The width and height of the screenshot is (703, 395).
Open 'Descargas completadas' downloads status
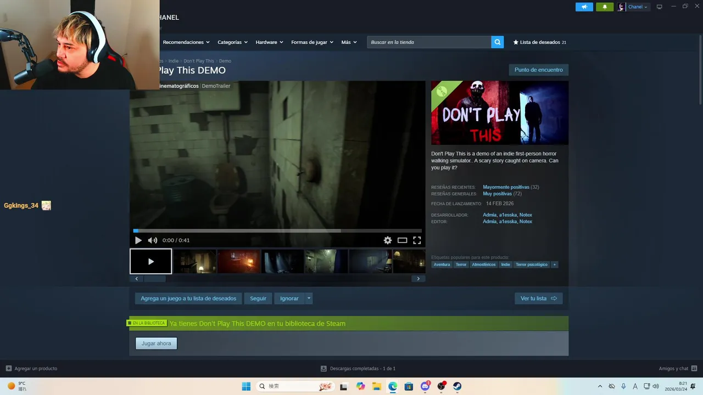click(x=358, y=369)
